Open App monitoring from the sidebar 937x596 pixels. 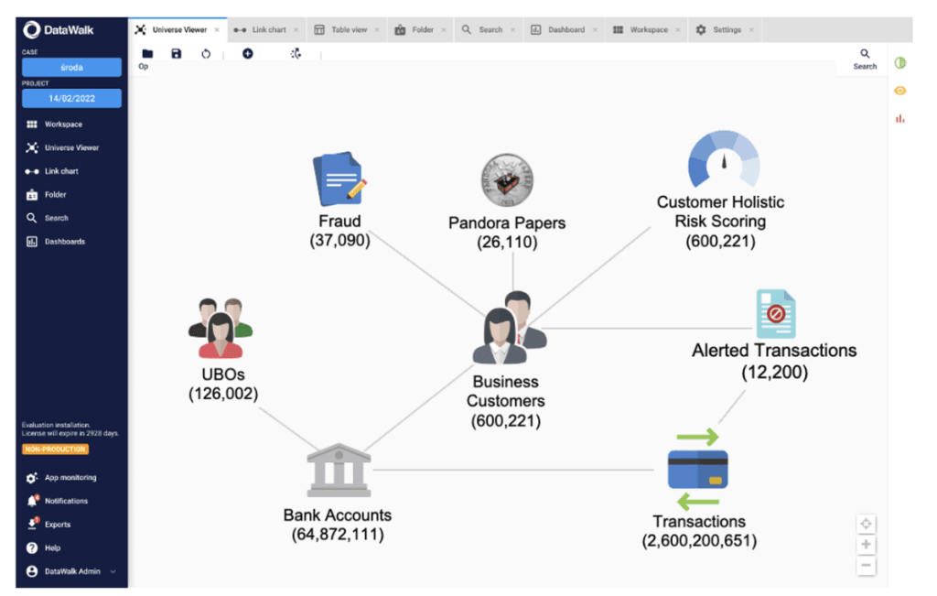[69, 477]
